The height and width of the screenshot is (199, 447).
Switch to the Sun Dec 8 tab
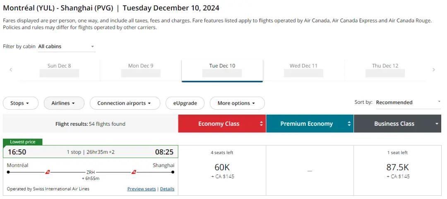click(x=59, y=69)
